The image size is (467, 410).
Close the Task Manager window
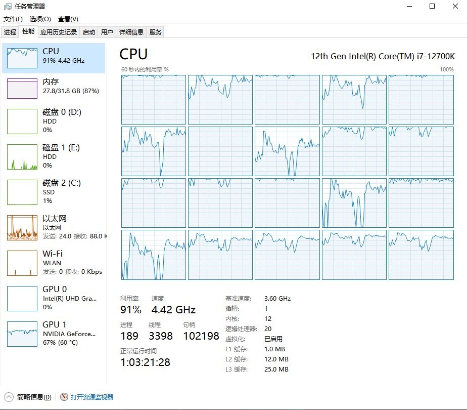click(455, 6)
